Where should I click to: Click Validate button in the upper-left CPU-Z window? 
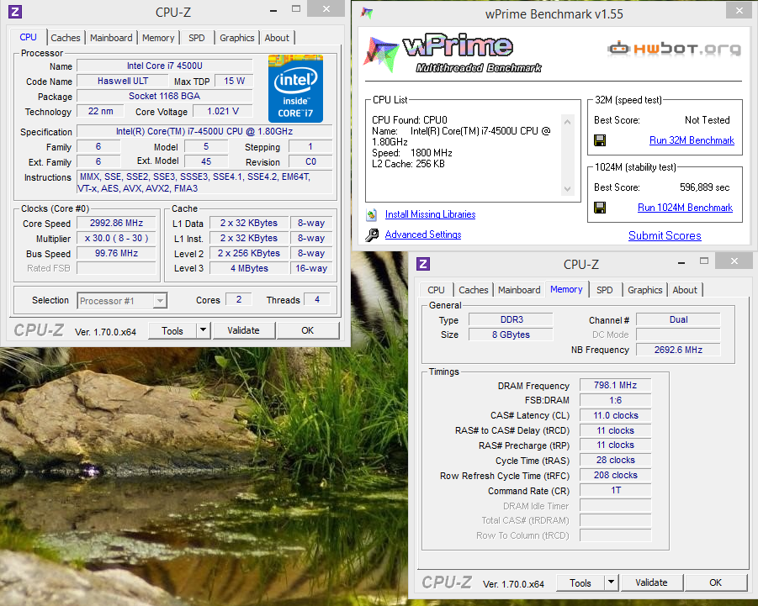pos(244,330)
